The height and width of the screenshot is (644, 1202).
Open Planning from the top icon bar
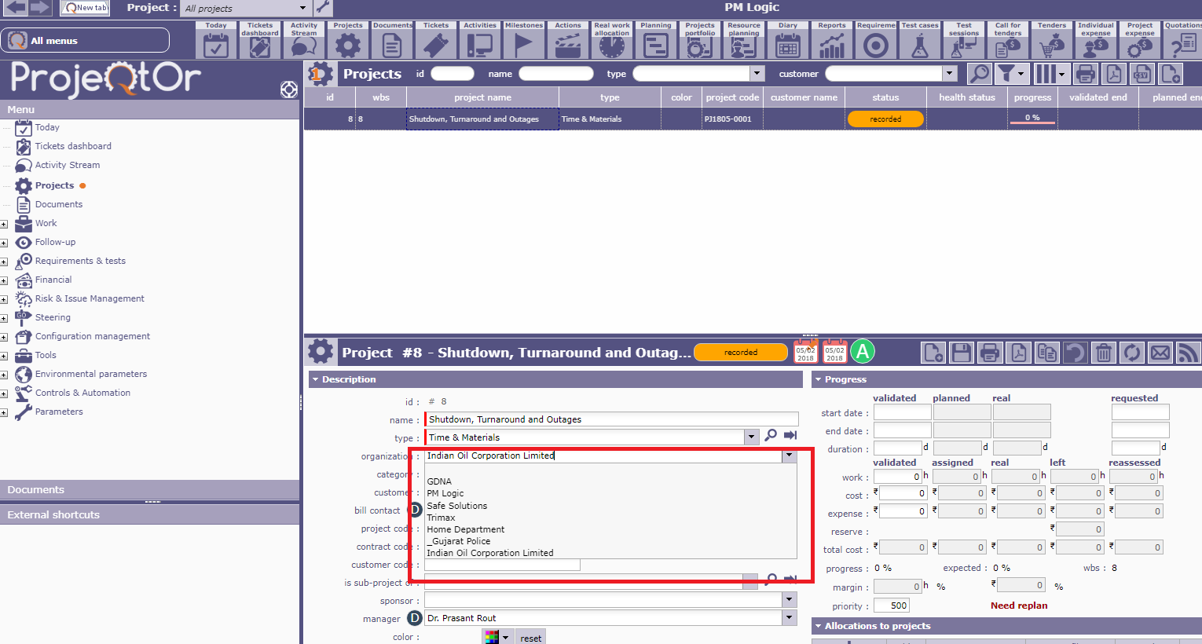[655, 41]
